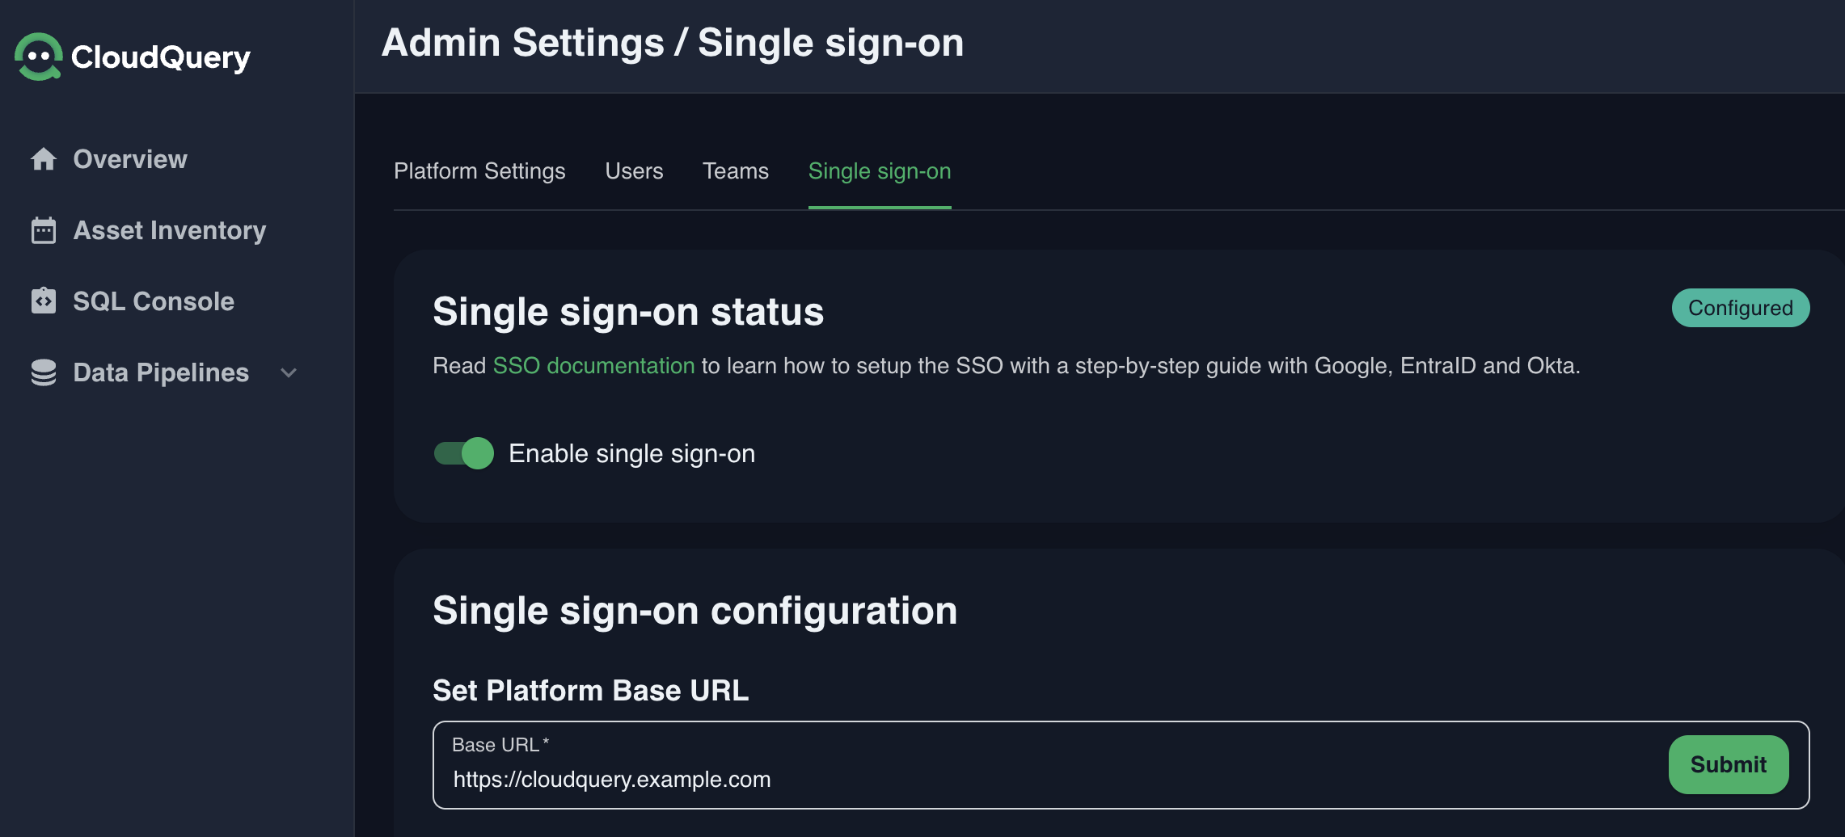Open the SSO documentation link
This screenshot has width=1845, height=837.
593,366
